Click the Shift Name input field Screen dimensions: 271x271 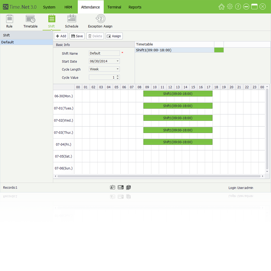pos(104,53)
